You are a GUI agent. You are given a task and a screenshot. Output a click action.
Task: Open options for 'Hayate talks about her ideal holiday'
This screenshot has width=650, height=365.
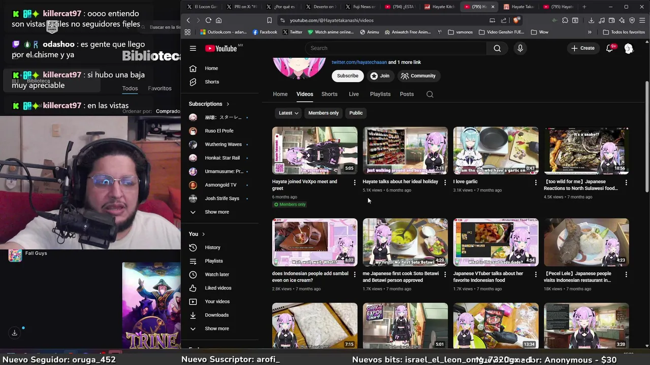(445, 182)
